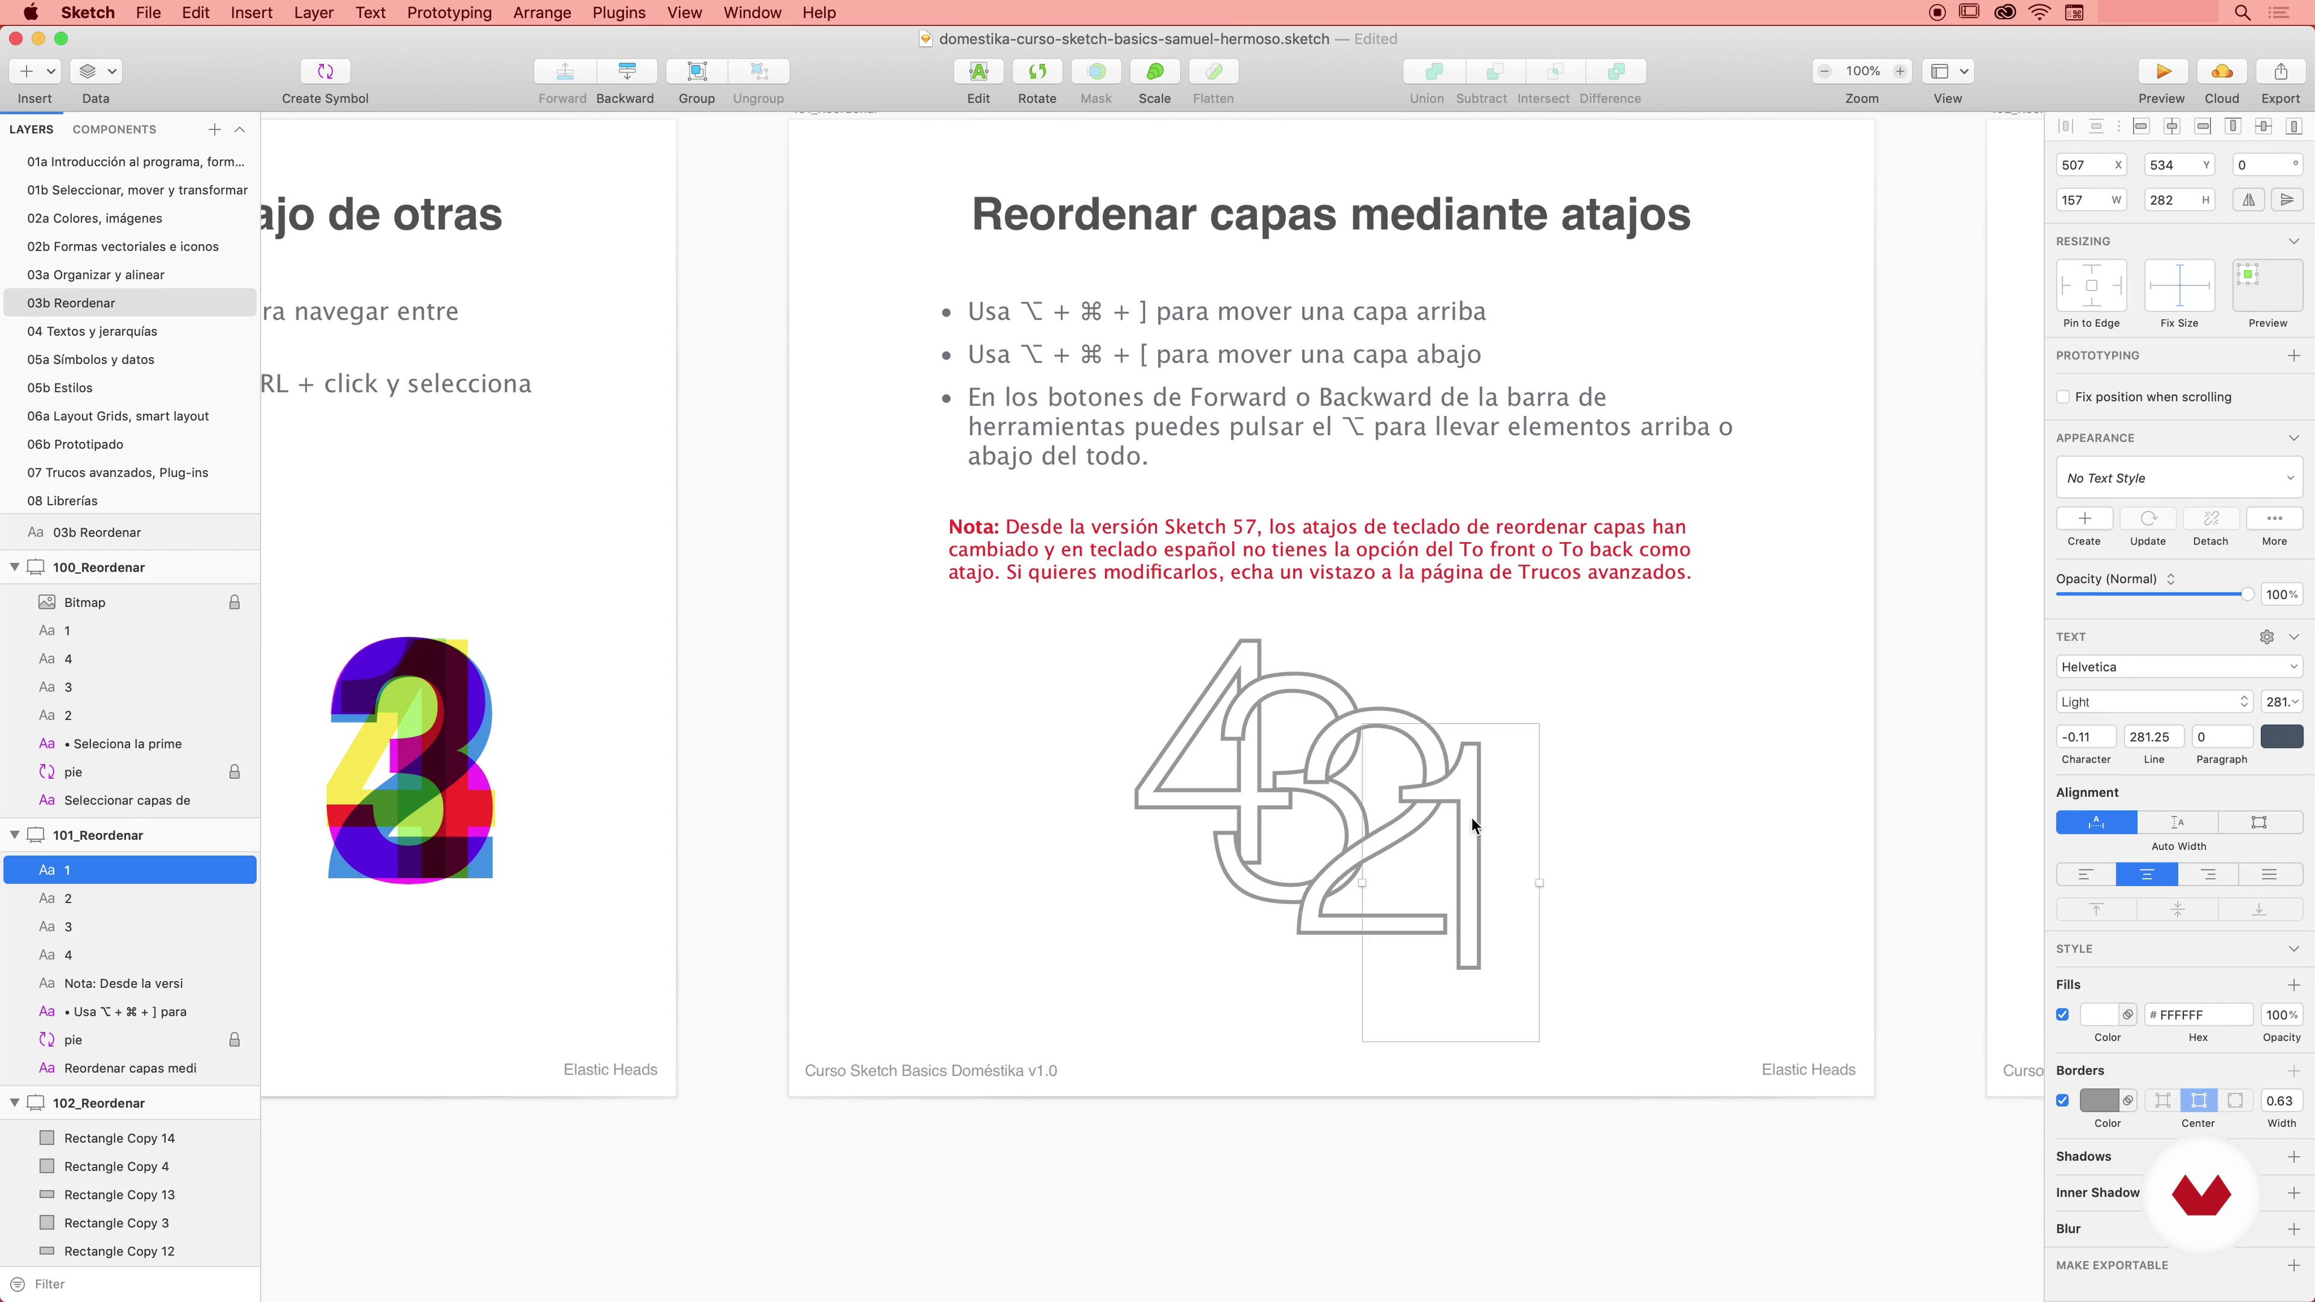The width and height of the screenshot is (2315, 1302).
Task: Click the Union boolean icon
Action: pyautogui.click(x=1434, y=71)
